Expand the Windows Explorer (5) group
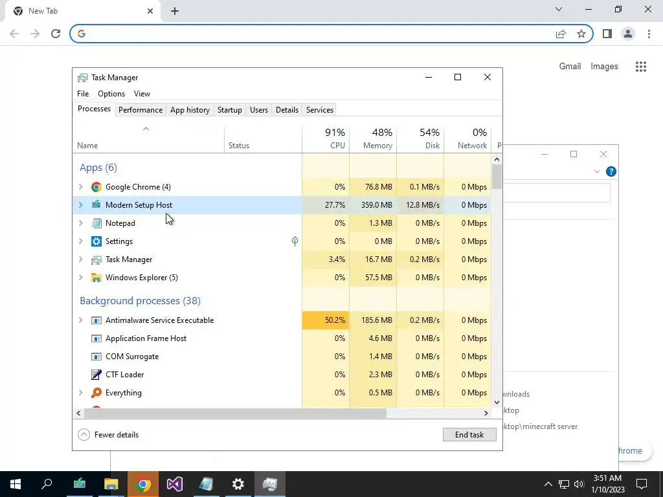Screen dimensions: 663x497 [x=81, y=278]
